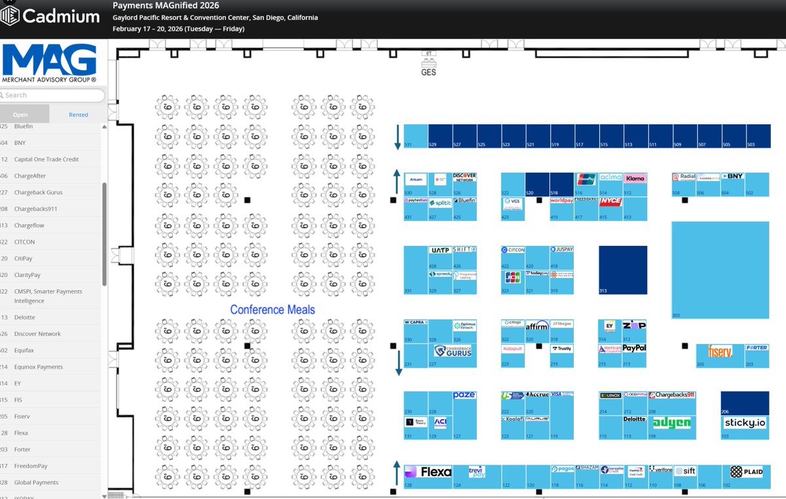Open the splitit booth 427 logo
Screen dimensions: 786x499
pos(440,203)
